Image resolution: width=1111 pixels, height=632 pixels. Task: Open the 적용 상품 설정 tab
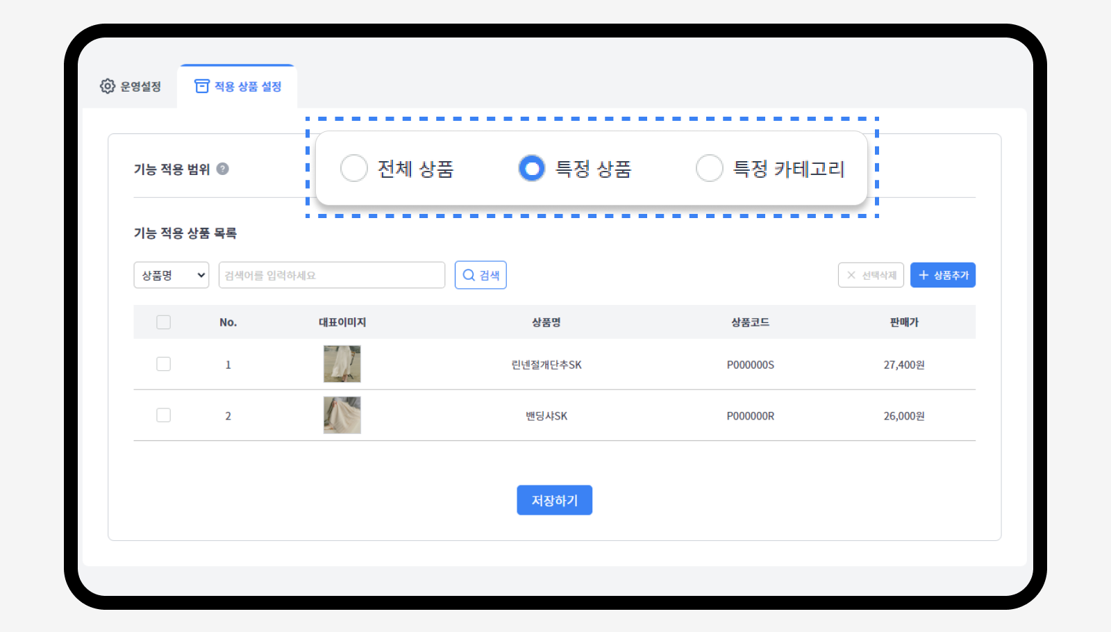(238, 86)
